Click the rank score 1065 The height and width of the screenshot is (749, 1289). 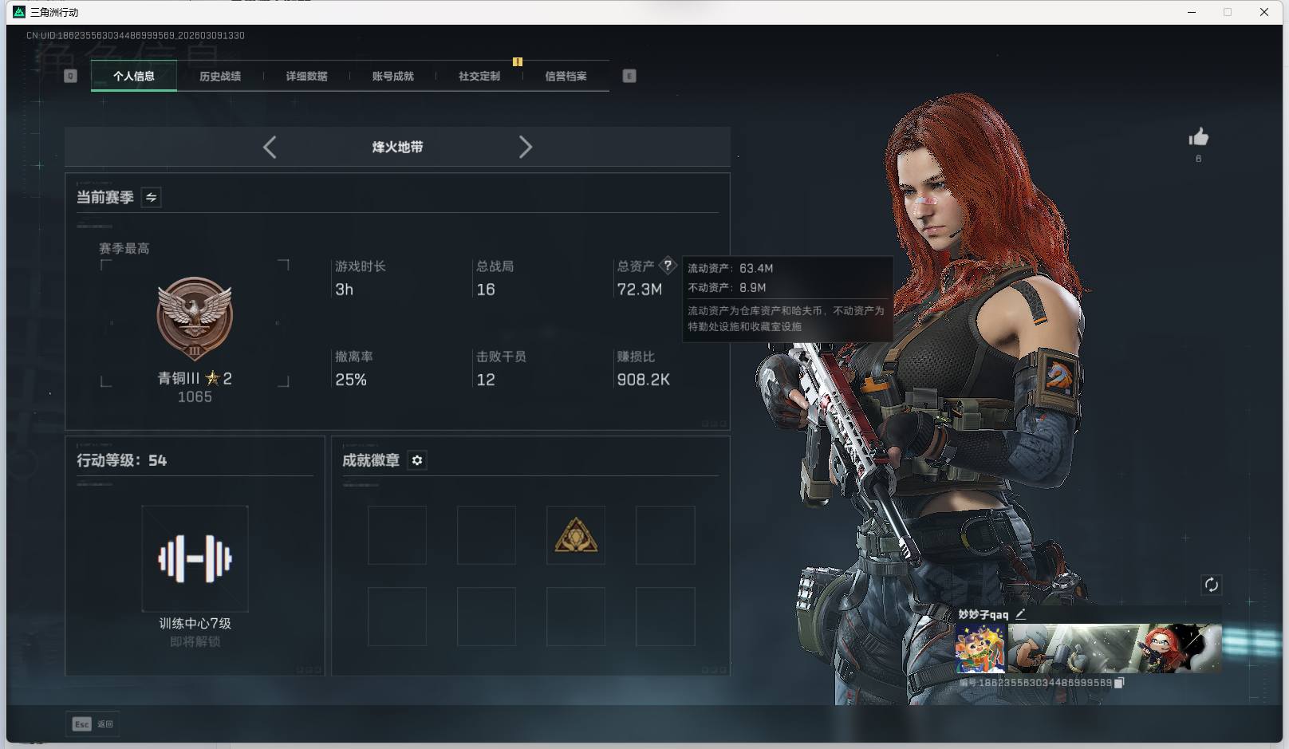click(195, 397)
